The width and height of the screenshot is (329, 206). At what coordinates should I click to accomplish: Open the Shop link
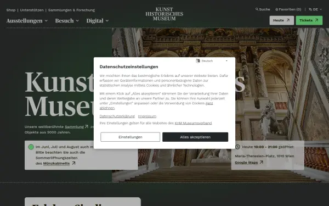[11, 10]
